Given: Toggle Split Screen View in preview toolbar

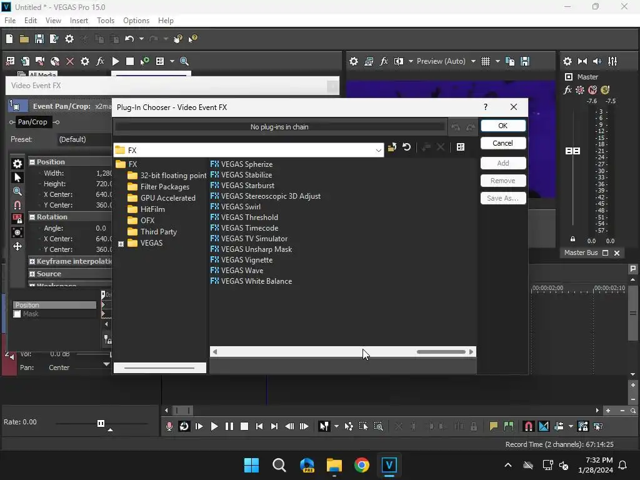Looking at the screenshot, I should pos(399,61).
